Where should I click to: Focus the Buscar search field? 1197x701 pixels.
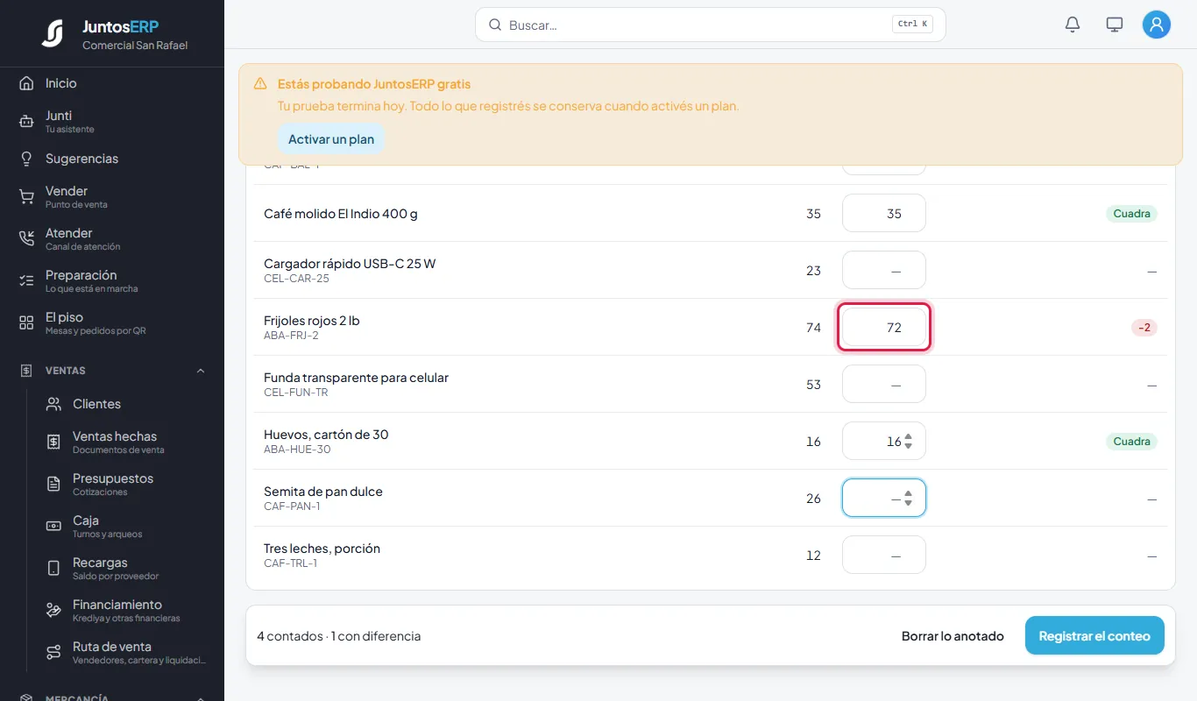pyautogui.click(x=711, y=25)
